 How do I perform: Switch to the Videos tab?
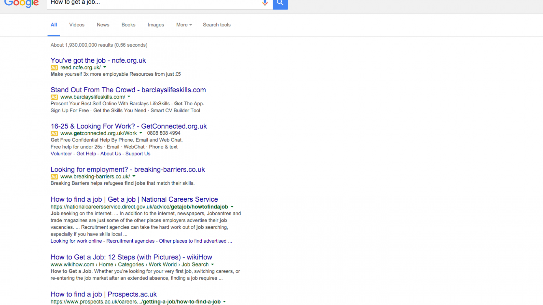(77, 25)
